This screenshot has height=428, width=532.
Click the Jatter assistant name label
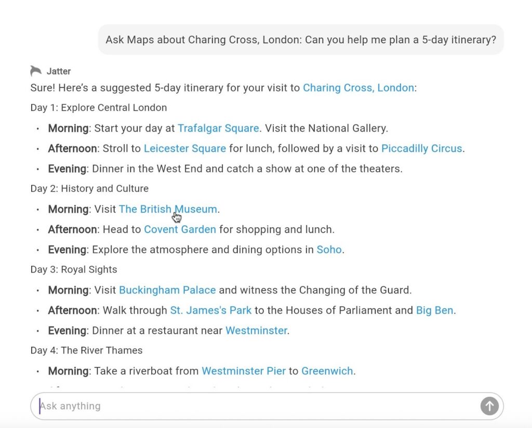[x=59, y=71]
